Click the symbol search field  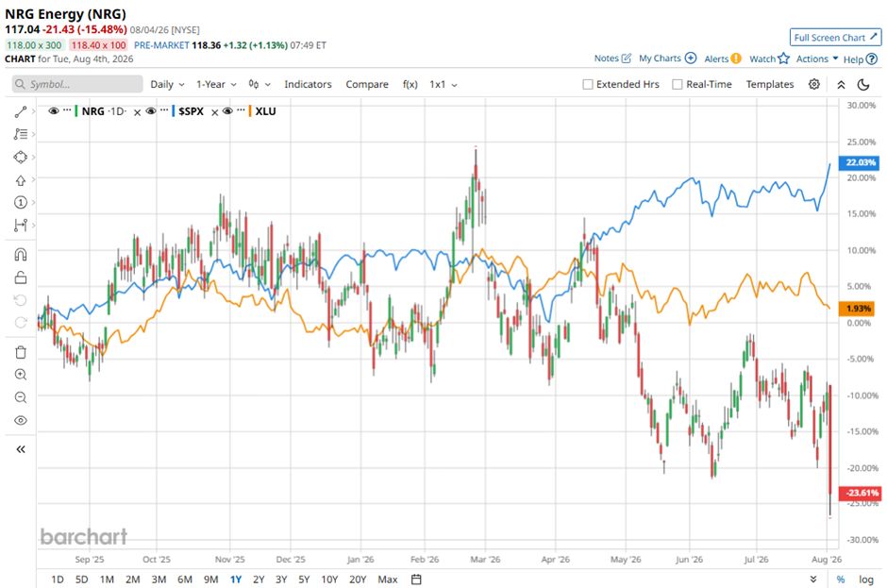77,84
